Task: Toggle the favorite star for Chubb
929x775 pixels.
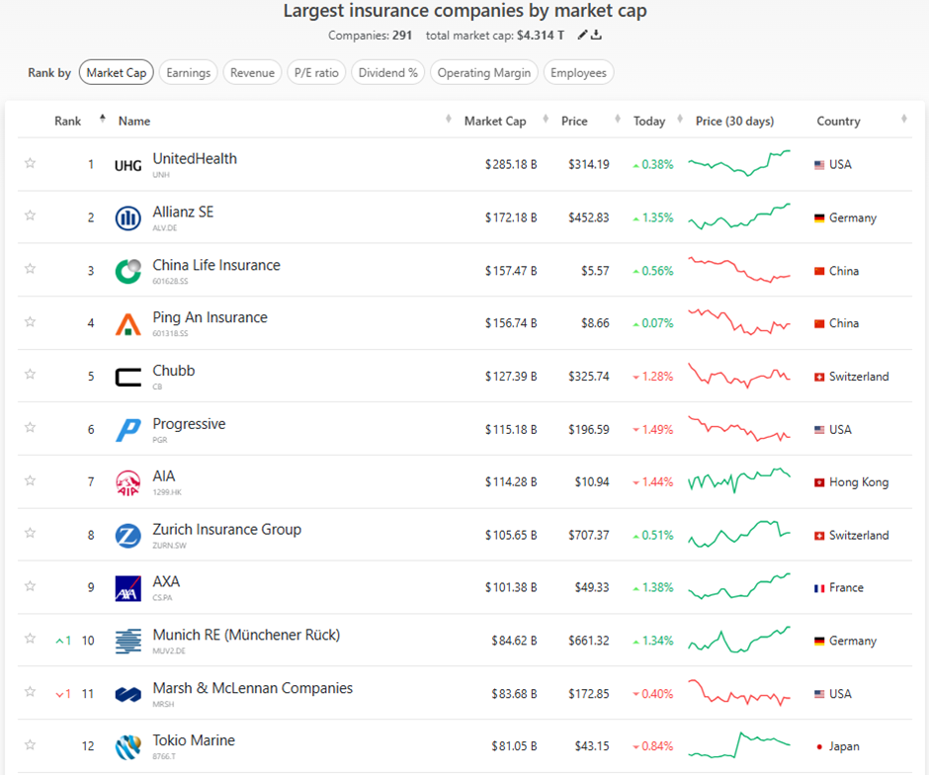Action: click(30, 375)
